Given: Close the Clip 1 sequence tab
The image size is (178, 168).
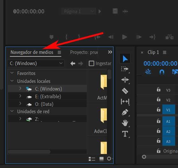Looking at the screenshot, I should (142, 53).
